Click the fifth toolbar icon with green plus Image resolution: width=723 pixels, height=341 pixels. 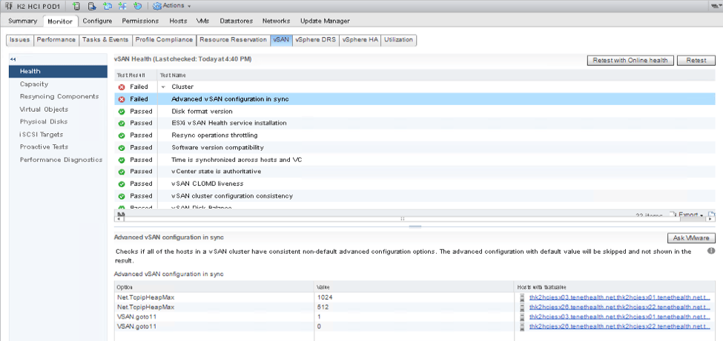137,6
